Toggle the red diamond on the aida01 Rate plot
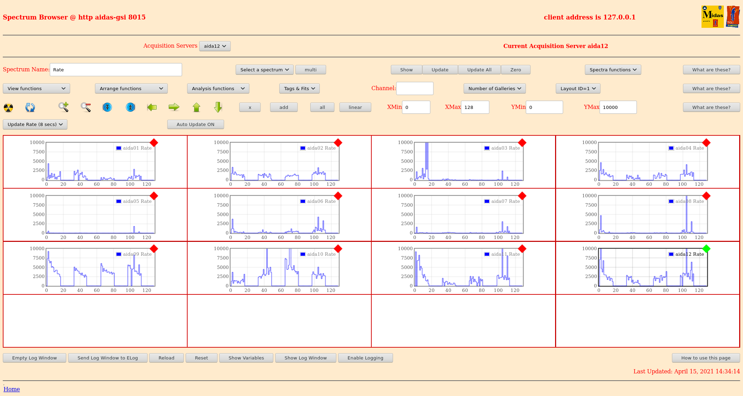 click(154, 143)
